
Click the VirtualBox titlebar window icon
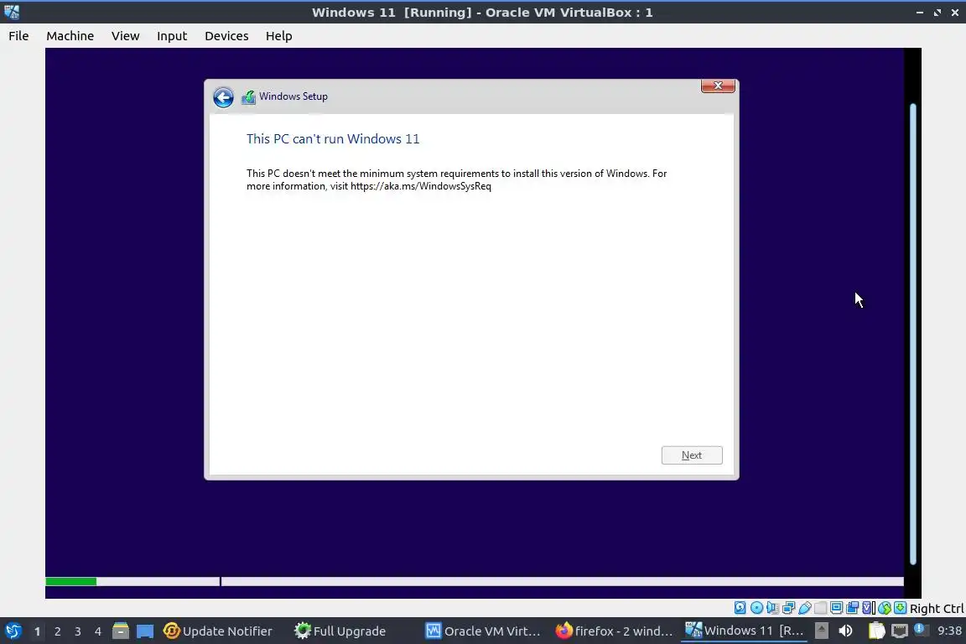tap(12, 12)
